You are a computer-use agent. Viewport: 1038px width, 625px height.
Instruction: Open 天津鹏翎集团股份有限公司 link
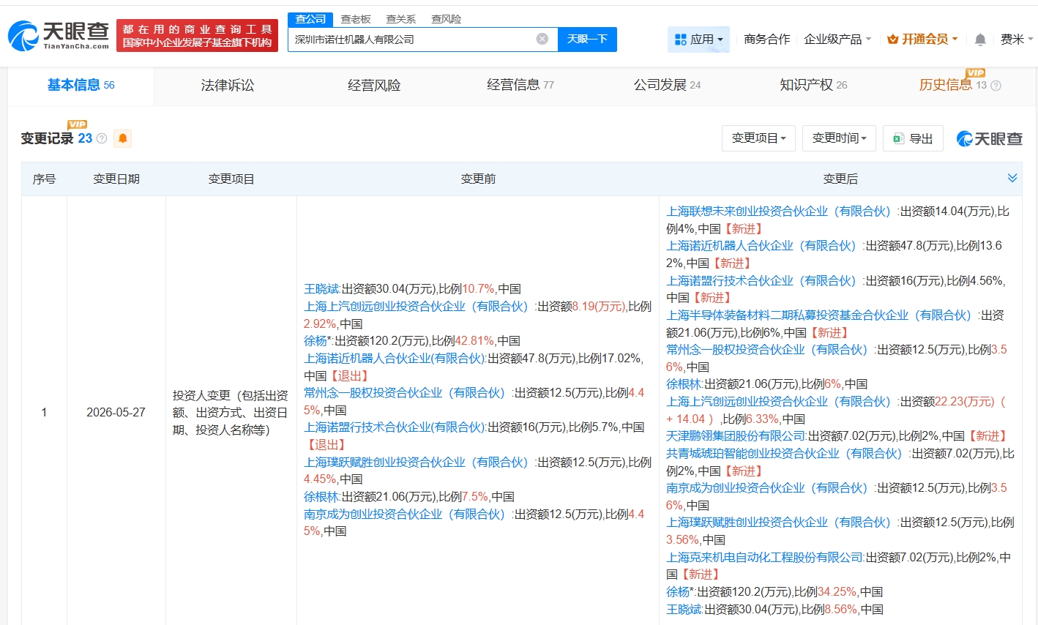(736, 436)
